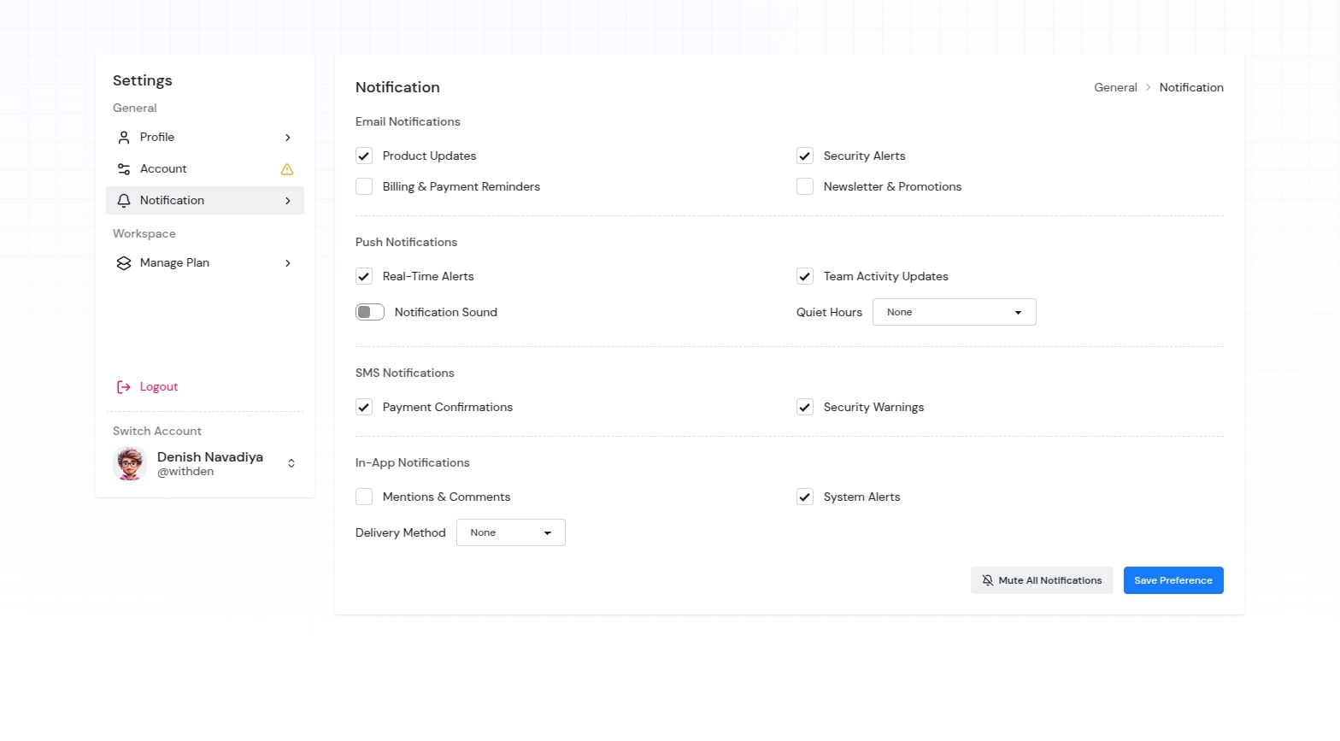1340x741 pixels.
Task: Click the yellow warning triangle beside Account
Action: [x=287, y=169]
